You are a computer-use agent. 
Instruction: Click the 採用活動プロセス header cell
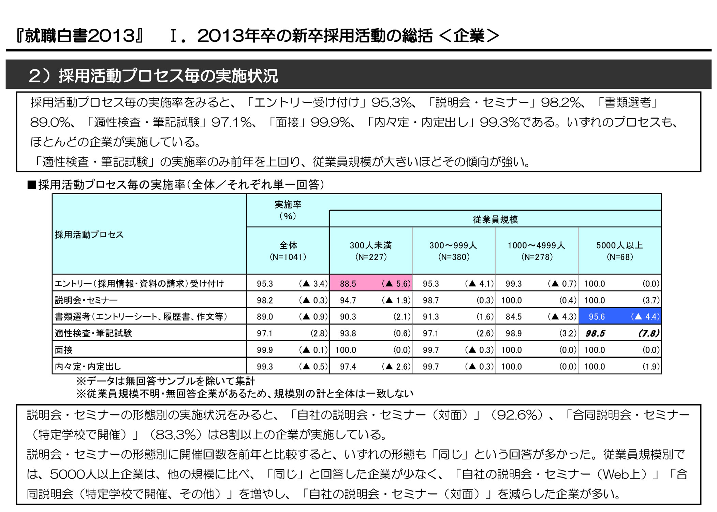click(x=149, y=234)
